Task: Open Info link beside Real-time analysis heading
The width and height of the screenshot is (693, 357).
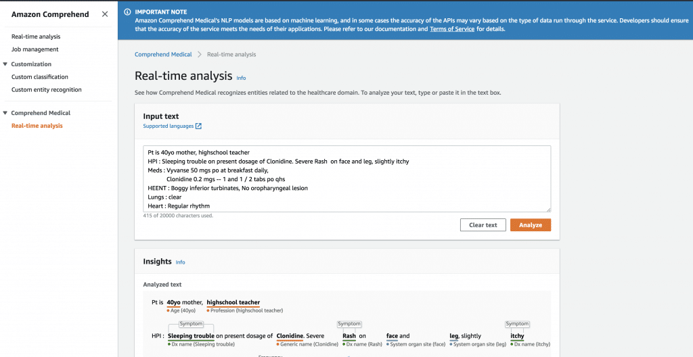Action: coord(241,78)
